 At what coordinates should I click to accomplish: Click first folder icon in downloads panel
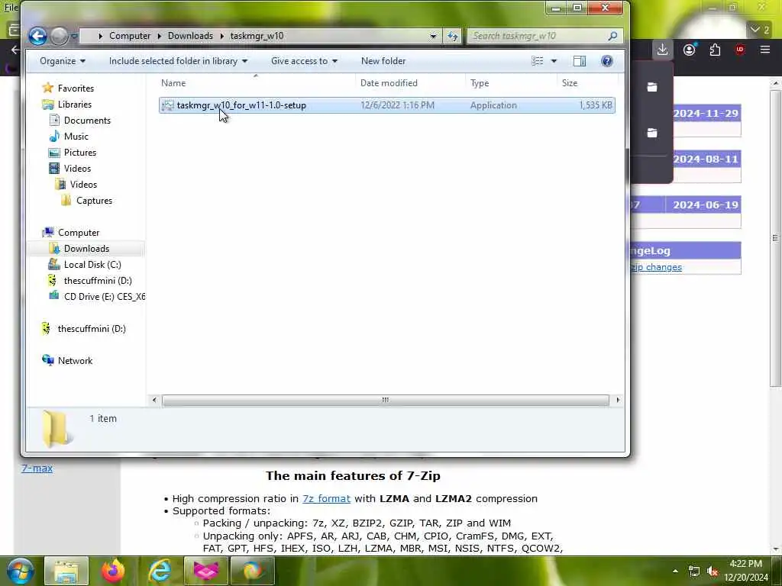pyautogui.click(x=652, y=87)
